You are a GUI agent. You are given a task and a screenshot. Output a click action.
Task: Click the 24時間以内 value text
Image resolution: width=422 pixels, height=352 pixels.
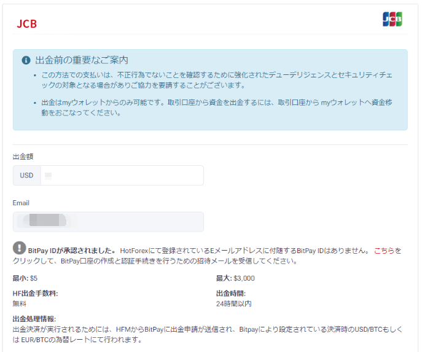coord(234,303)
